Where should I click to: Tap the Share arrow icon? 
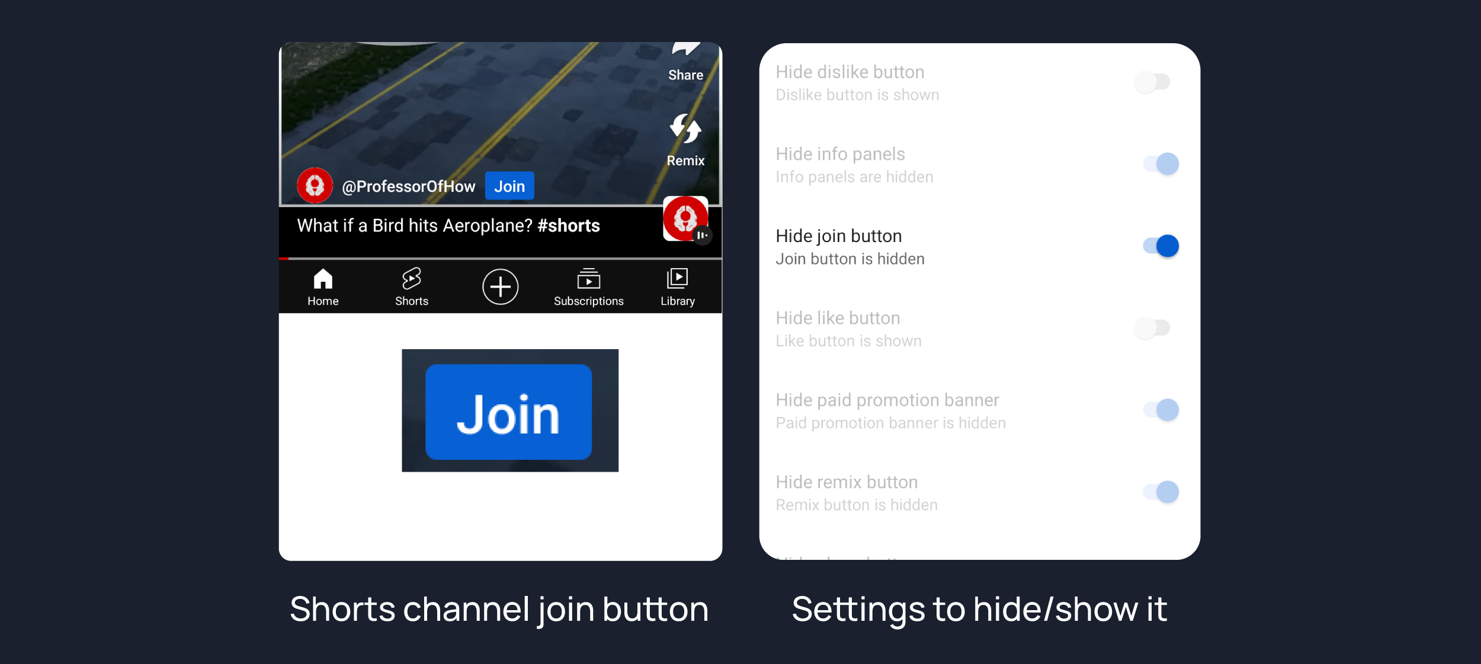point(686,49)
